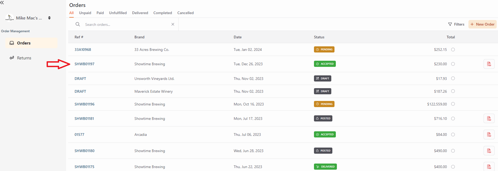Click date Tue, Jan 02, 2024
This screenshot has width=498, height=171.
pyautogui.click(x=248, y=50)
